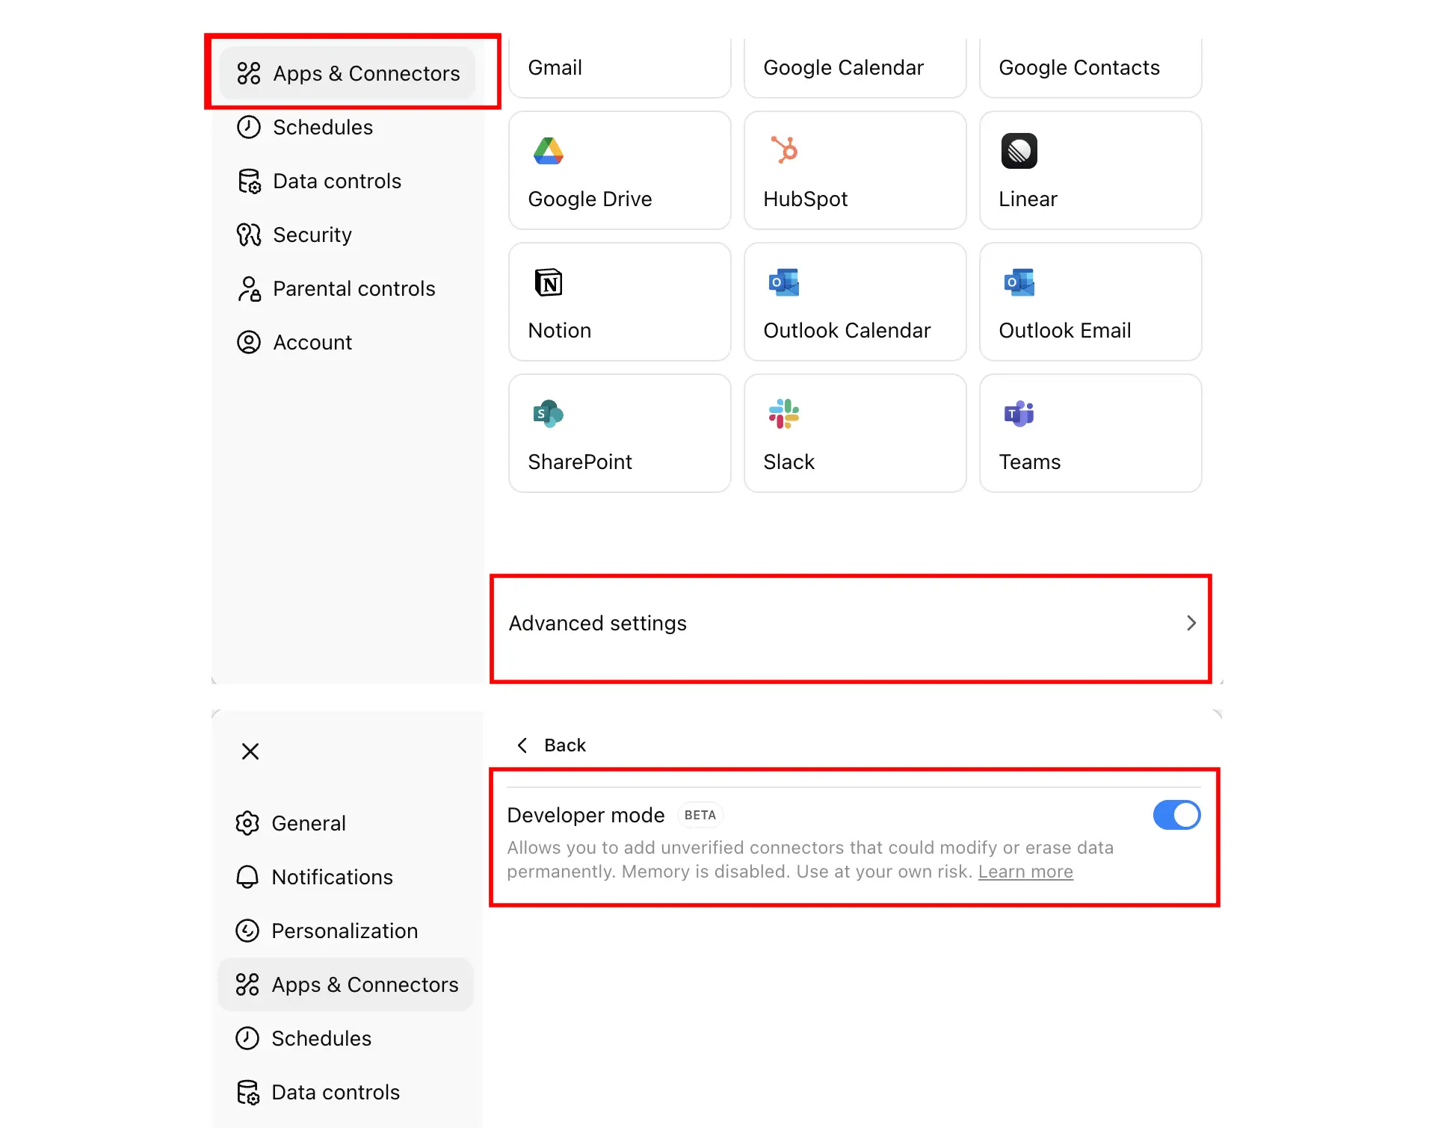Select the Microsoft Teams connector
1435x1142 pixels.
[x=1089, y=433]
